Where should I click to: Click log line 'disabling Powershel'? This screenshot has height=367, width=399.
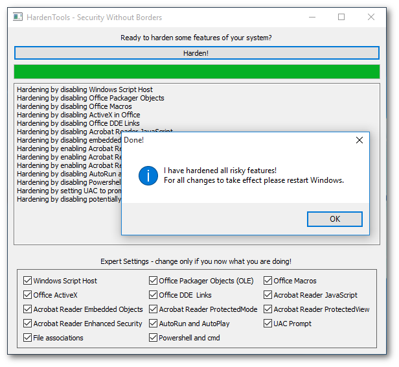pyautogui.click(x=69, y=182)
